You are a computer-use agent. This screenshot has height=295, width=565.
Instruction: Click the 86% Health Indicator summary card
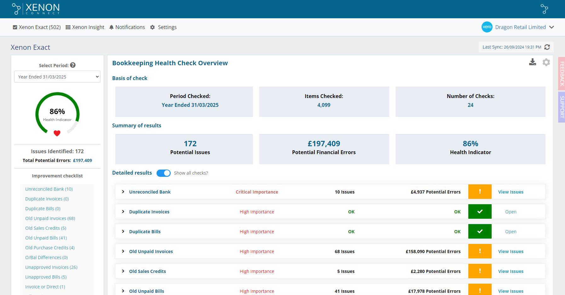pyautogui.click(x=471, y=149)
